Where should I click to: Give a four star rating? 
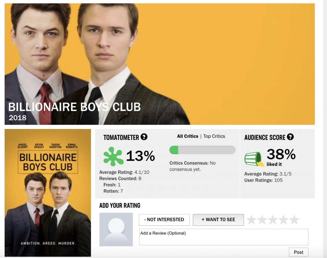point(283,220)
